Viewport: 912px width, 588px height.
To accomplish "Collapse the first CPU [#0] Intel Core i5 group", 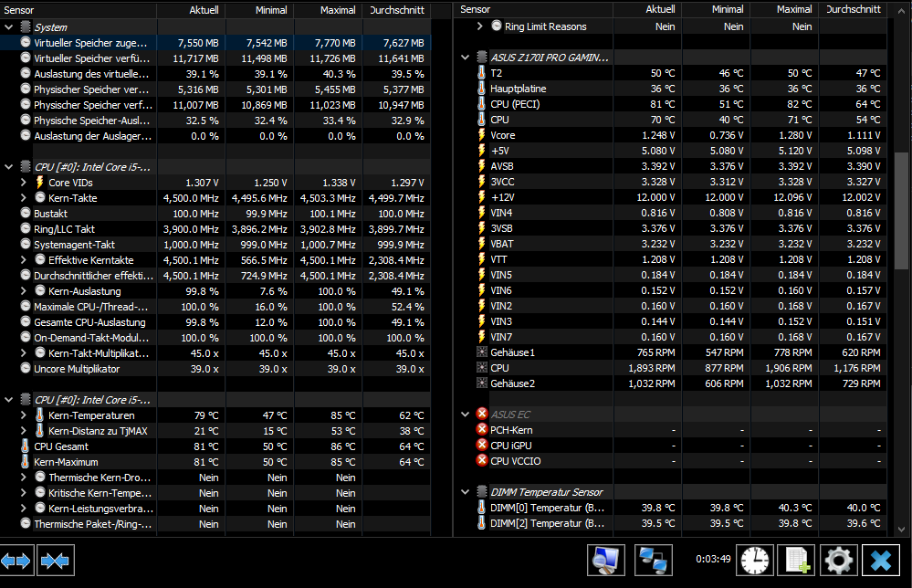I will [9, 167].
